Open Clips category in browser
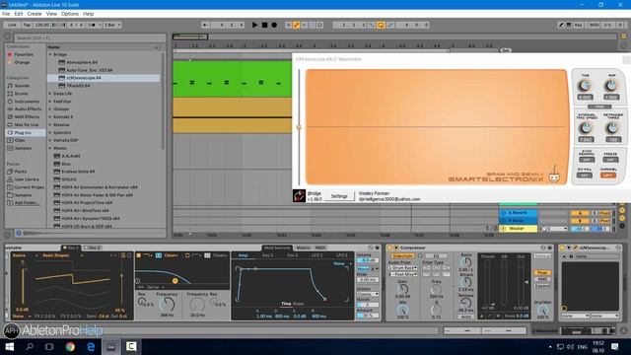 point(20,140)
